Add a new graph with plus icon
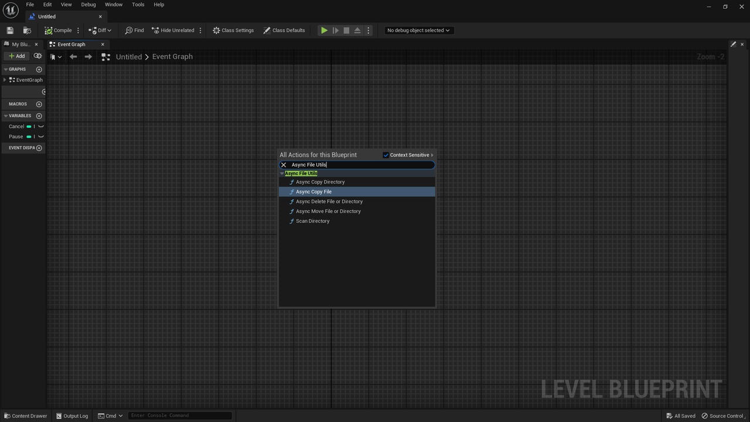 39,69
